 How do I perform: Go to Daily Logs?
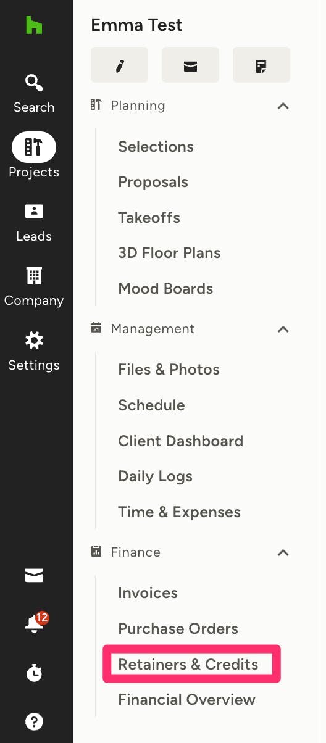tap(155, 476)
